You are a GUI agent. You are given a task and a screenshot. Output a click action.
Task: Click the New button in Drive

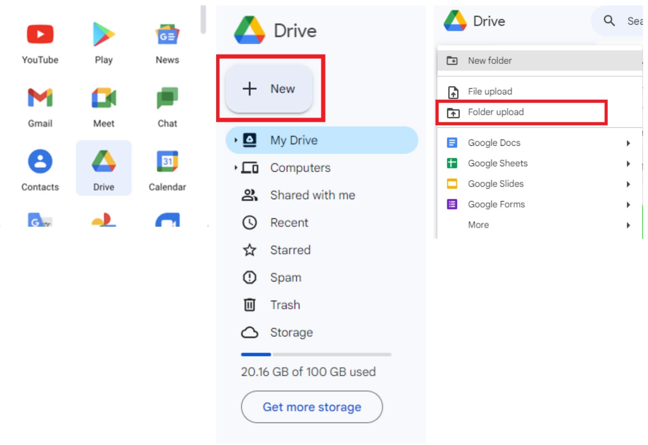tap(269, 89)
